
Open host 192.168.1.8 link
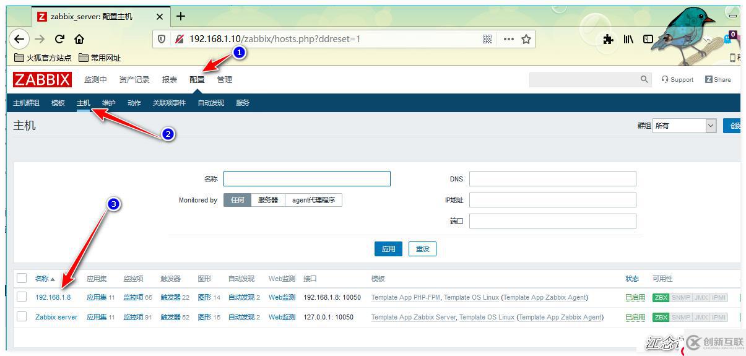tap(53, 297)
